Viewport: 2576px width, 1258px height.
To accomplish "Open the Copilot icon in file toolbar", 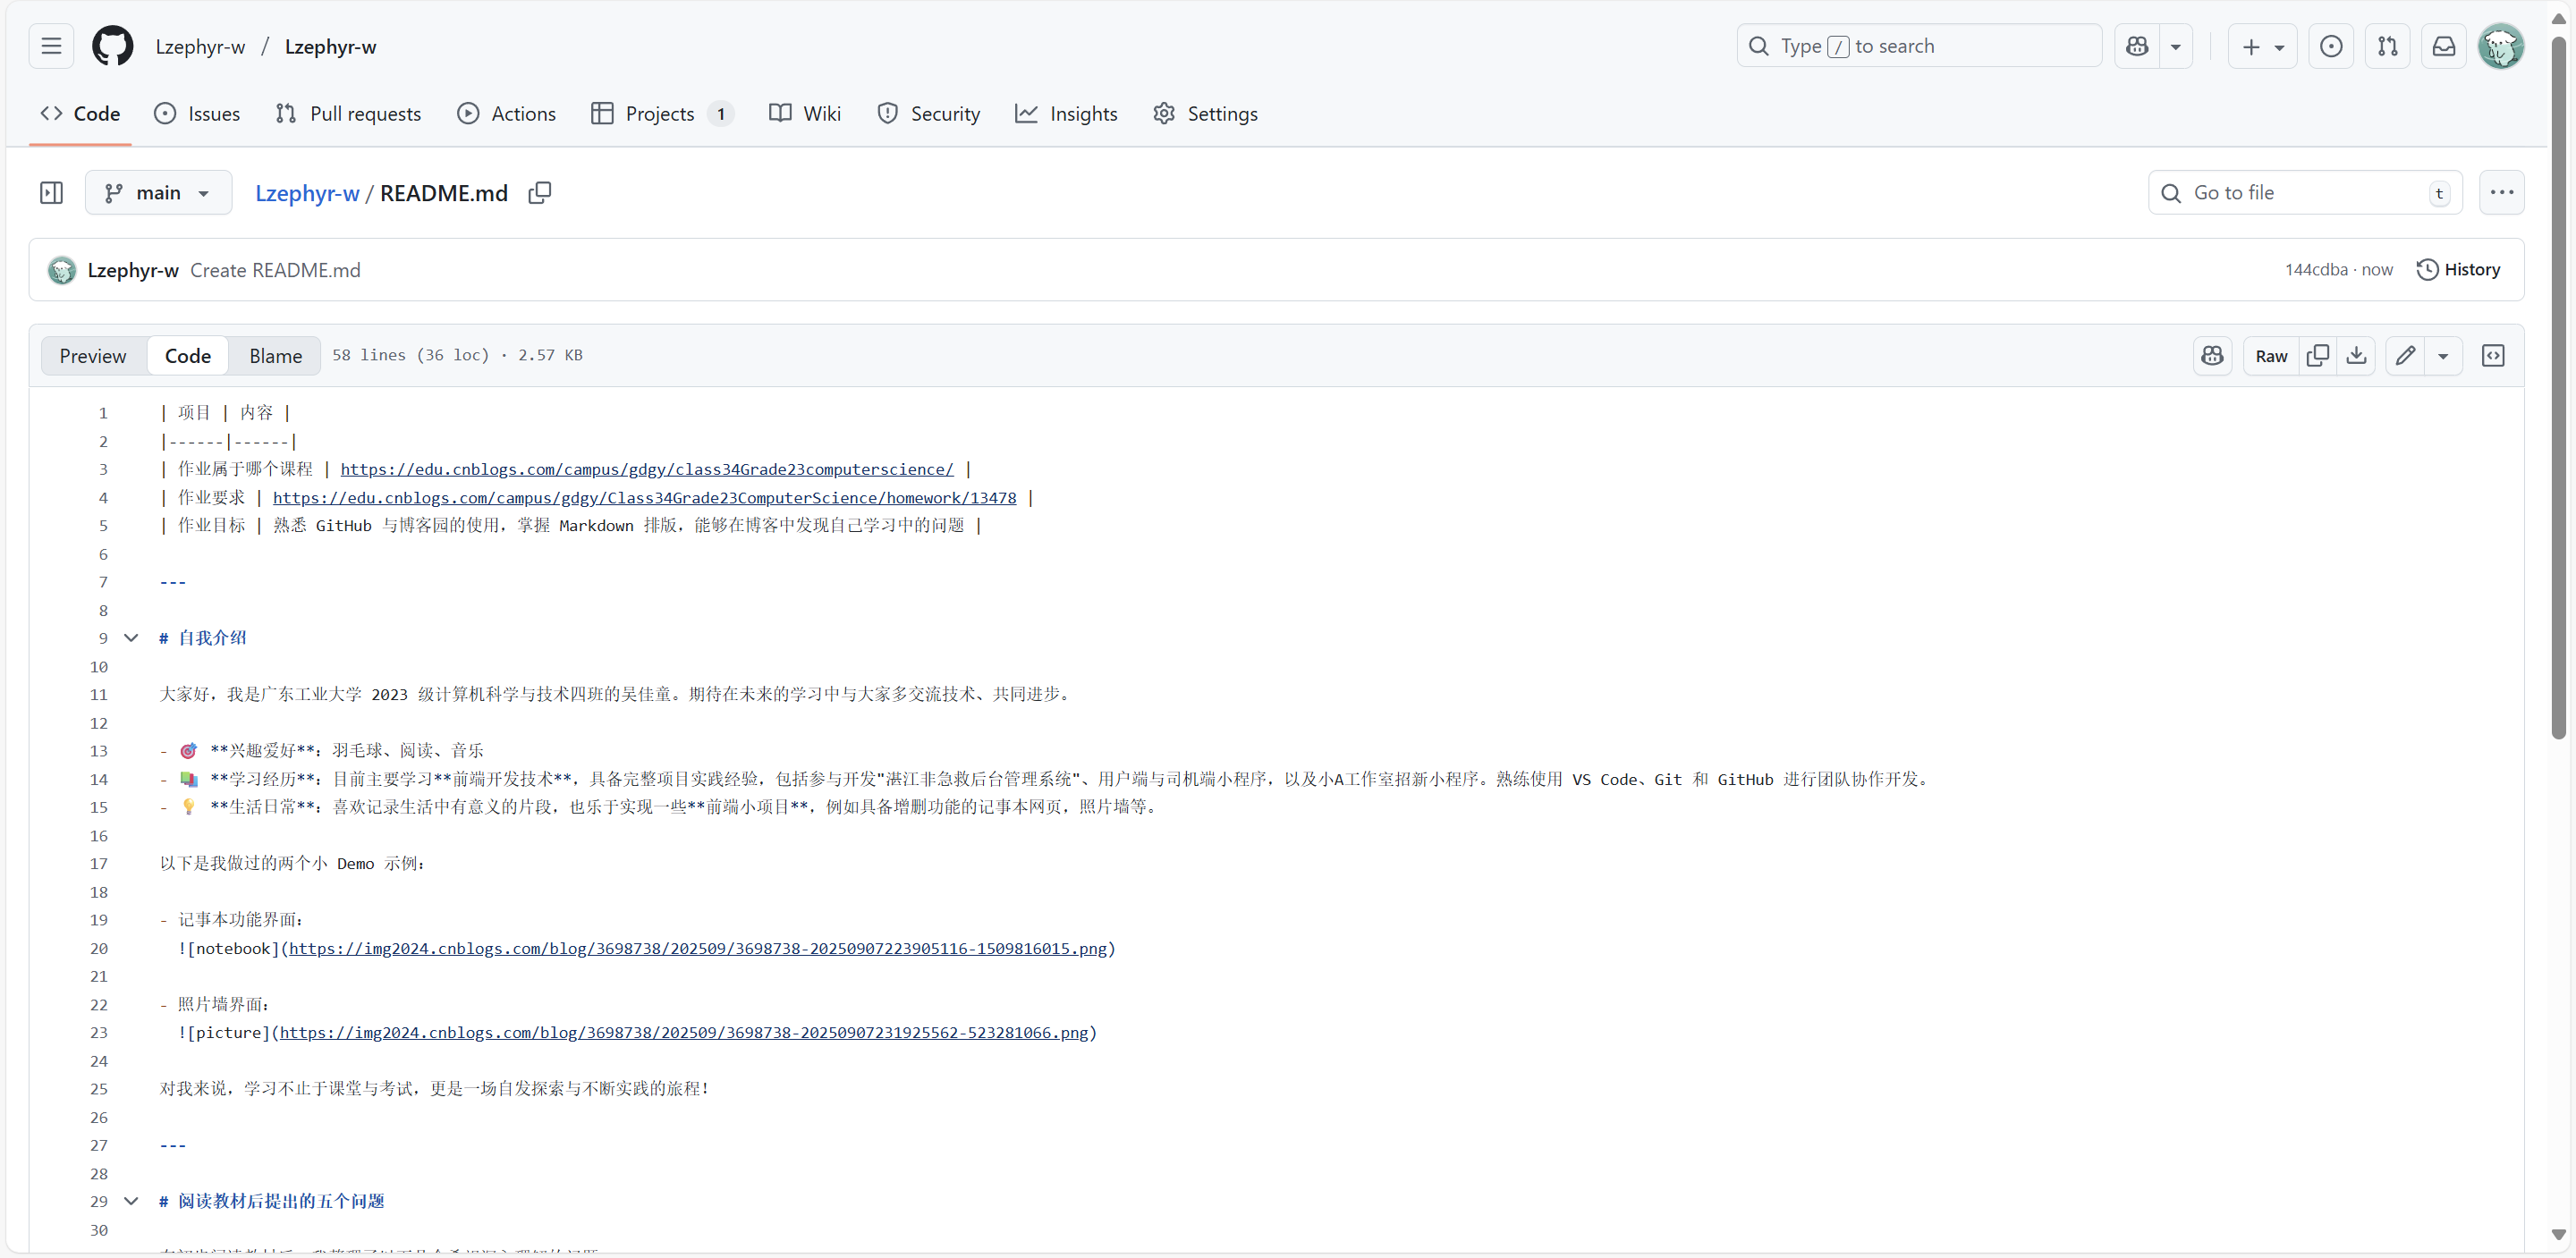I will click(x=2212, y=356).
